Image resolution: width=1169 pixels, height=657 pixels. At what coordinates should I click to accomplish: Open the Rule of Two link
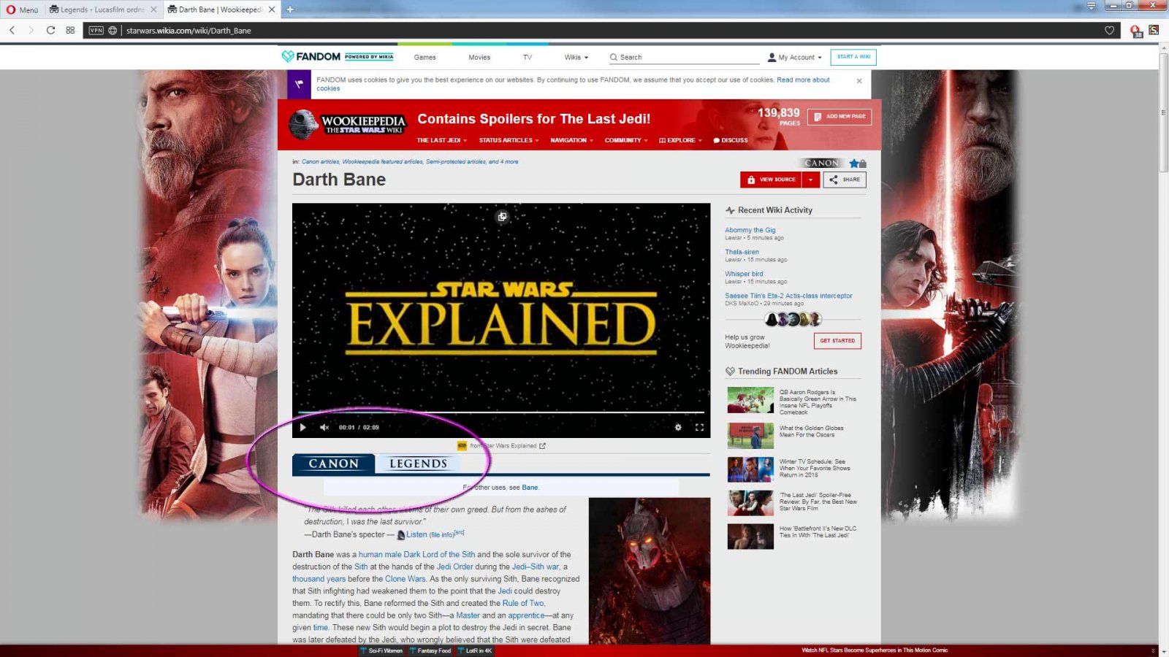coord(523,603)
